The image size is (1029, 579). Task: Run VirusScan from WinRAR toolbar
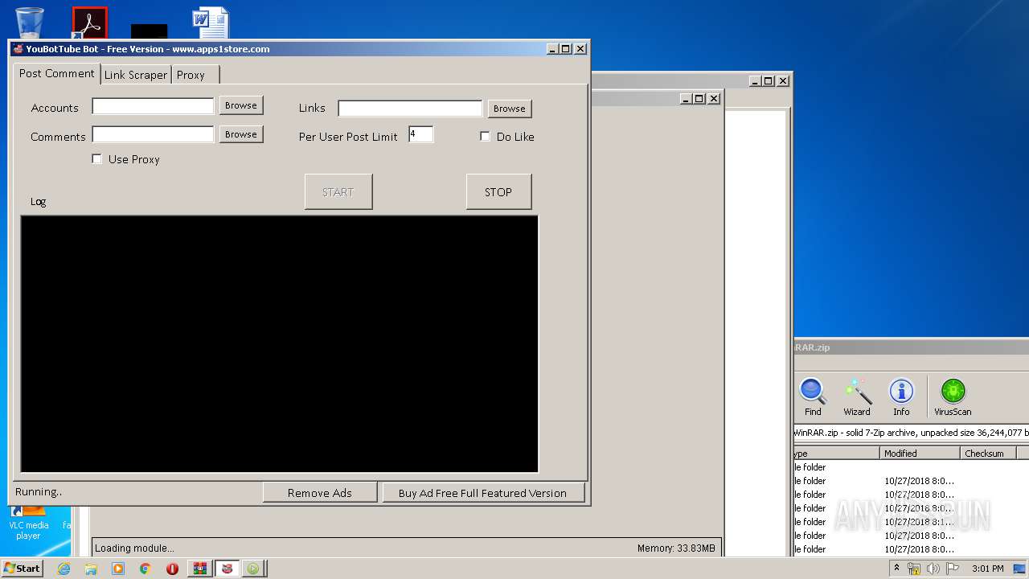tap(953, 397)
